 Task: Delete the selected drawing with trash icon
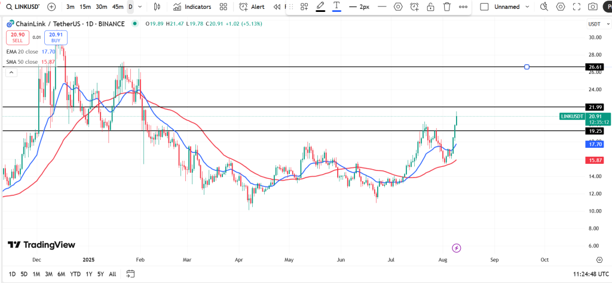click(447, 7)
